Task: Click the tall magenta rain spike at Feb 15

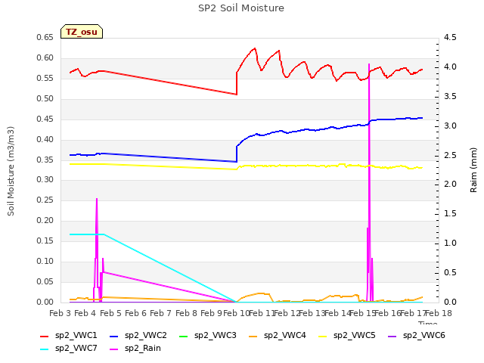Action: [x=369, y=182]
